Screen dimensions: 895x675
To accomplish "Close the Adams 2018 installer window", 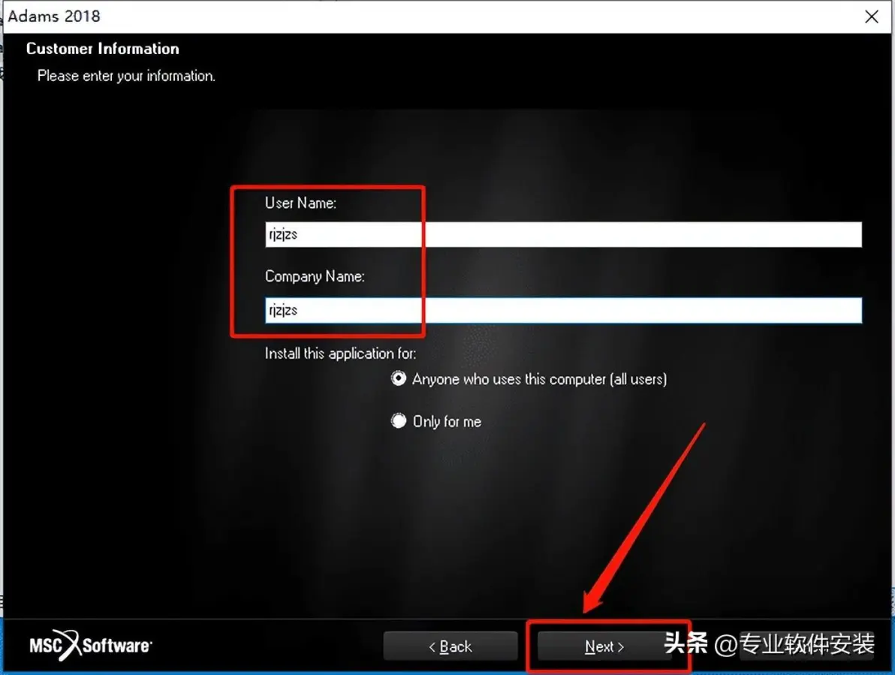I will (872, 17).
